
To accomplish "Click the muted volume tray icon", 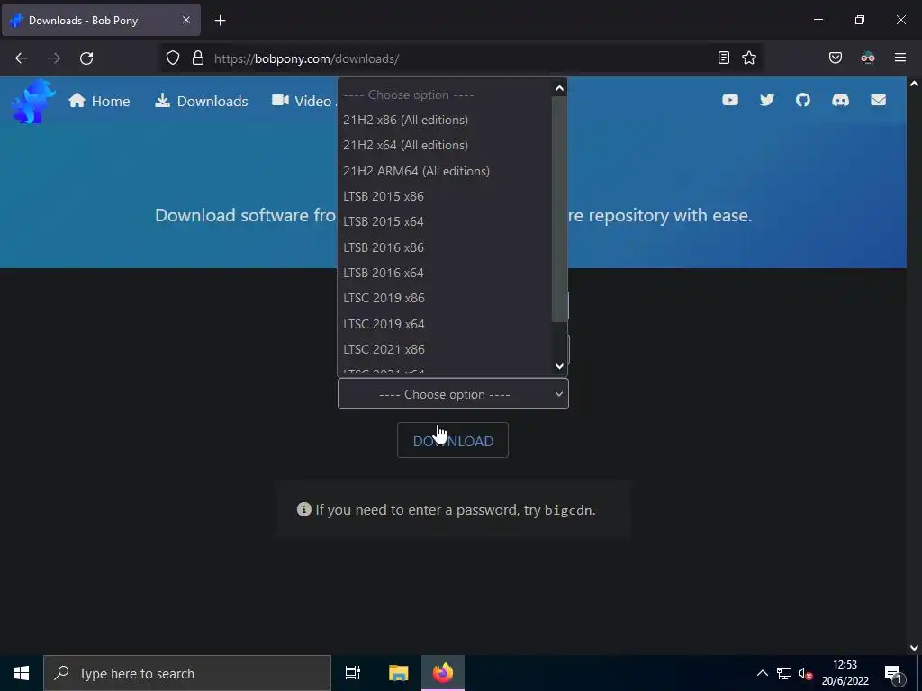I will 805,673.
